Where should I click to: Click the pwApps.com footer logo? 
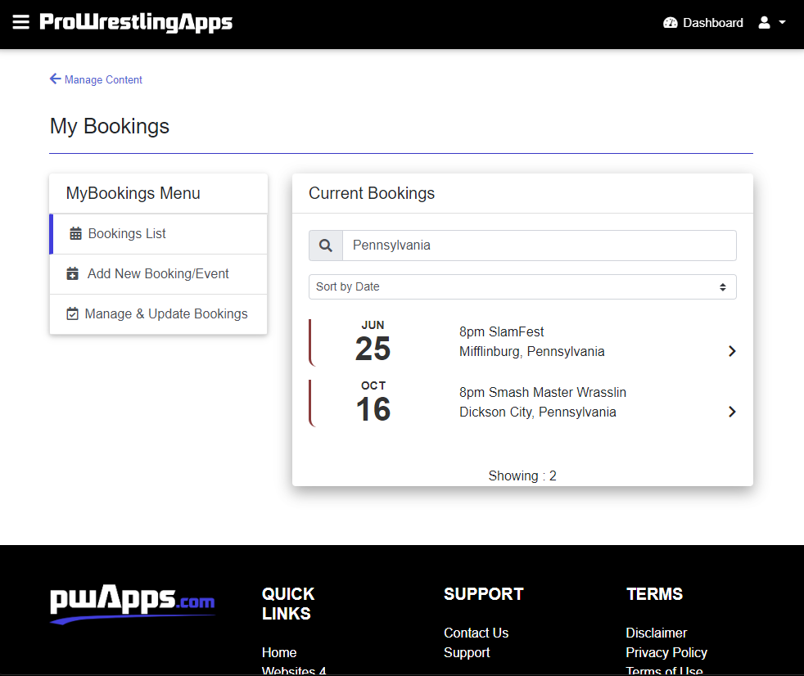coord(133,604)
